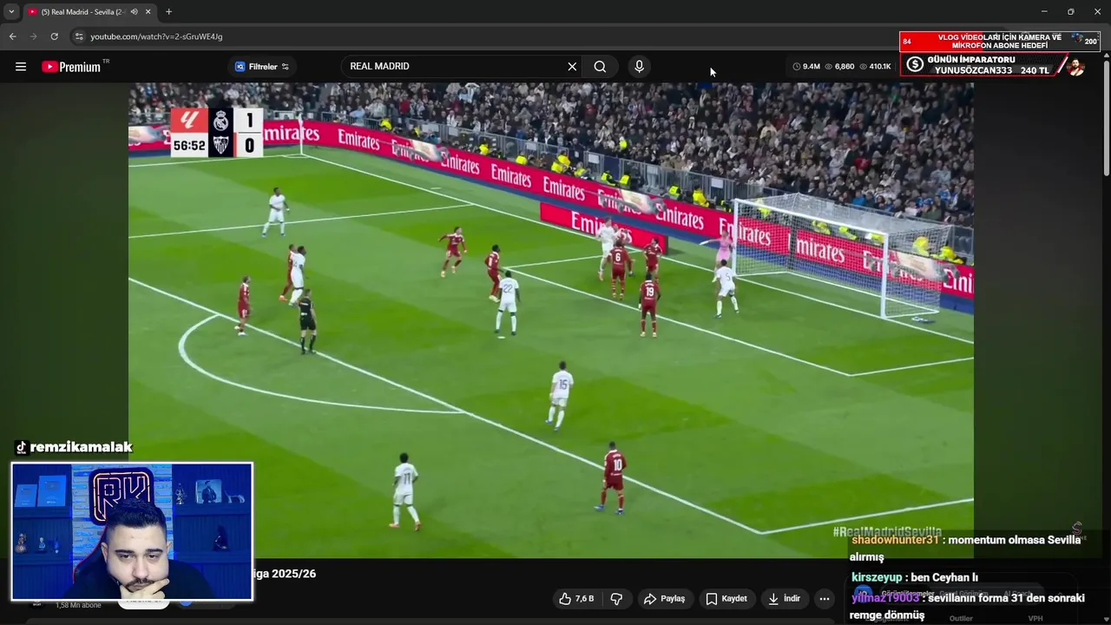Click the scoreboard overlay showing 56:52
Screen dimensions: 1111x625
coord(216,132)
